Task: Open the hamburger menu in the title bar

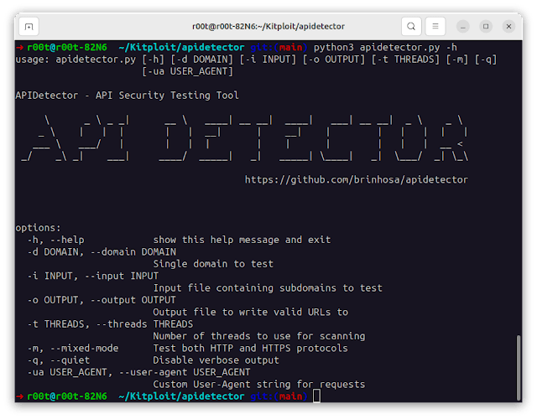Action: point(435,26)
